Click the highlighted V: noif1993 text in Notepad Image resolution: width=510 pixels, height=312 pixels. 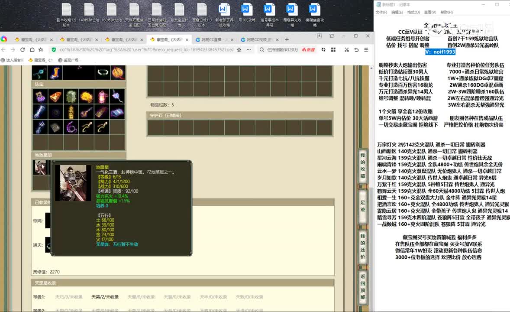coord(440,52)
